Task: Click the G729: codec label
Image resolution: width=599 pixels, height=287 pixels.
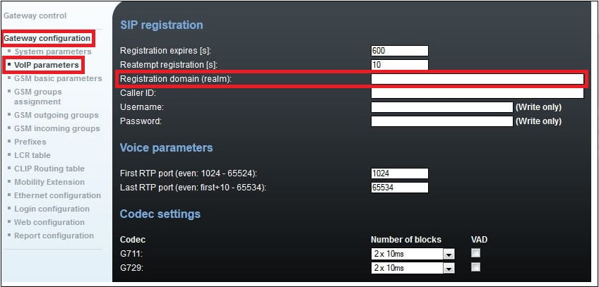Action: (131, 268)
